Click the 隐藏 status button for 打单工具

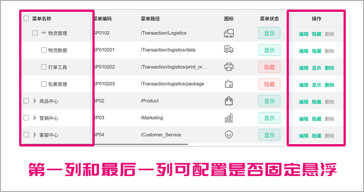tap(269, 67)
